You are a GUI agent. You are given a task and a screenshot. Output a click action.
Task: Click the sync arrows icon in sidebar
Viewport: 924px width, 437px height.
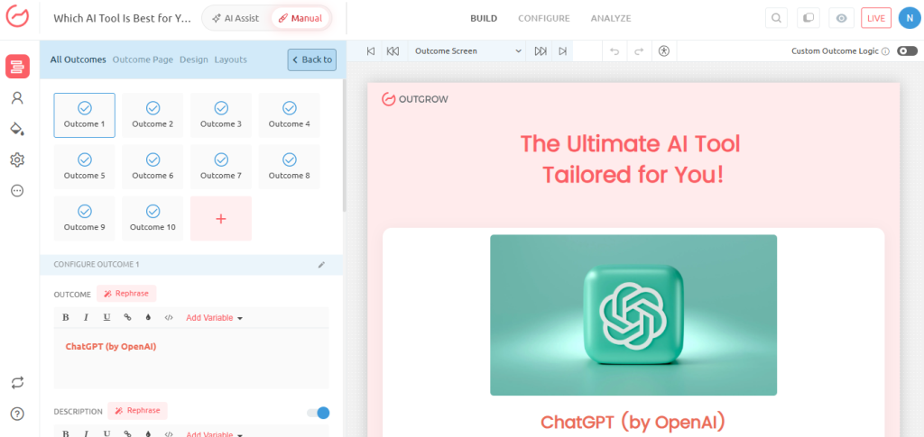pos(18,383)
